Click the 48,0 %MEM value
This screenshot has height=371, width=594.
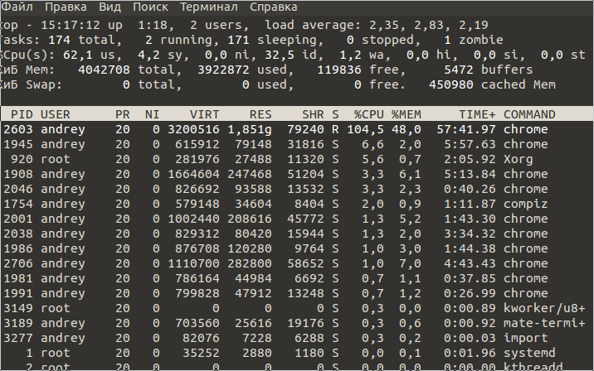[407, 129]
